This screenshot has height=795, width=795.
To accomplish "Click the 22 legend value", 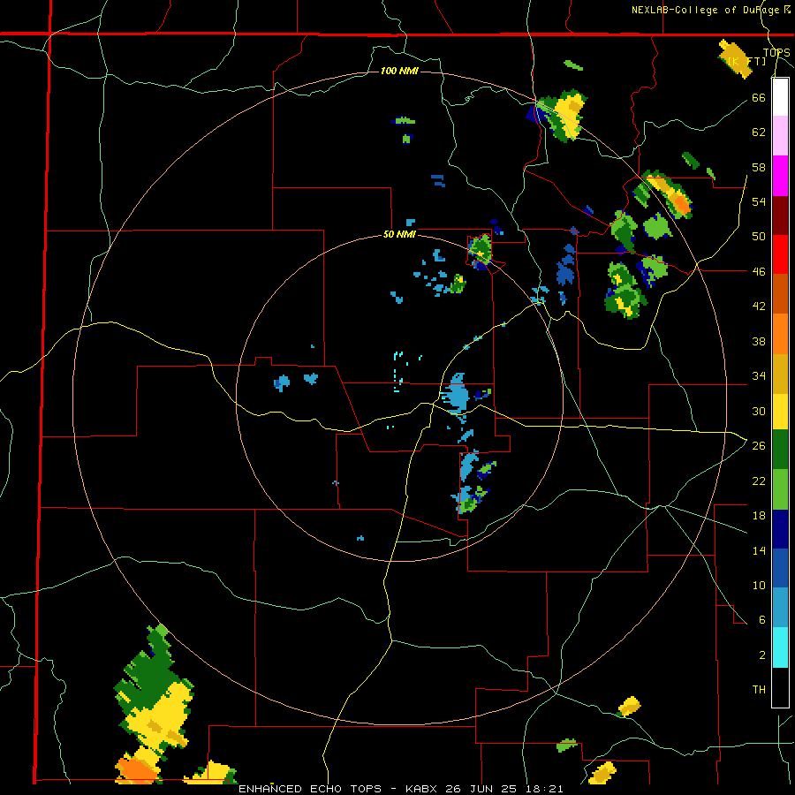I will click(759, 481).
